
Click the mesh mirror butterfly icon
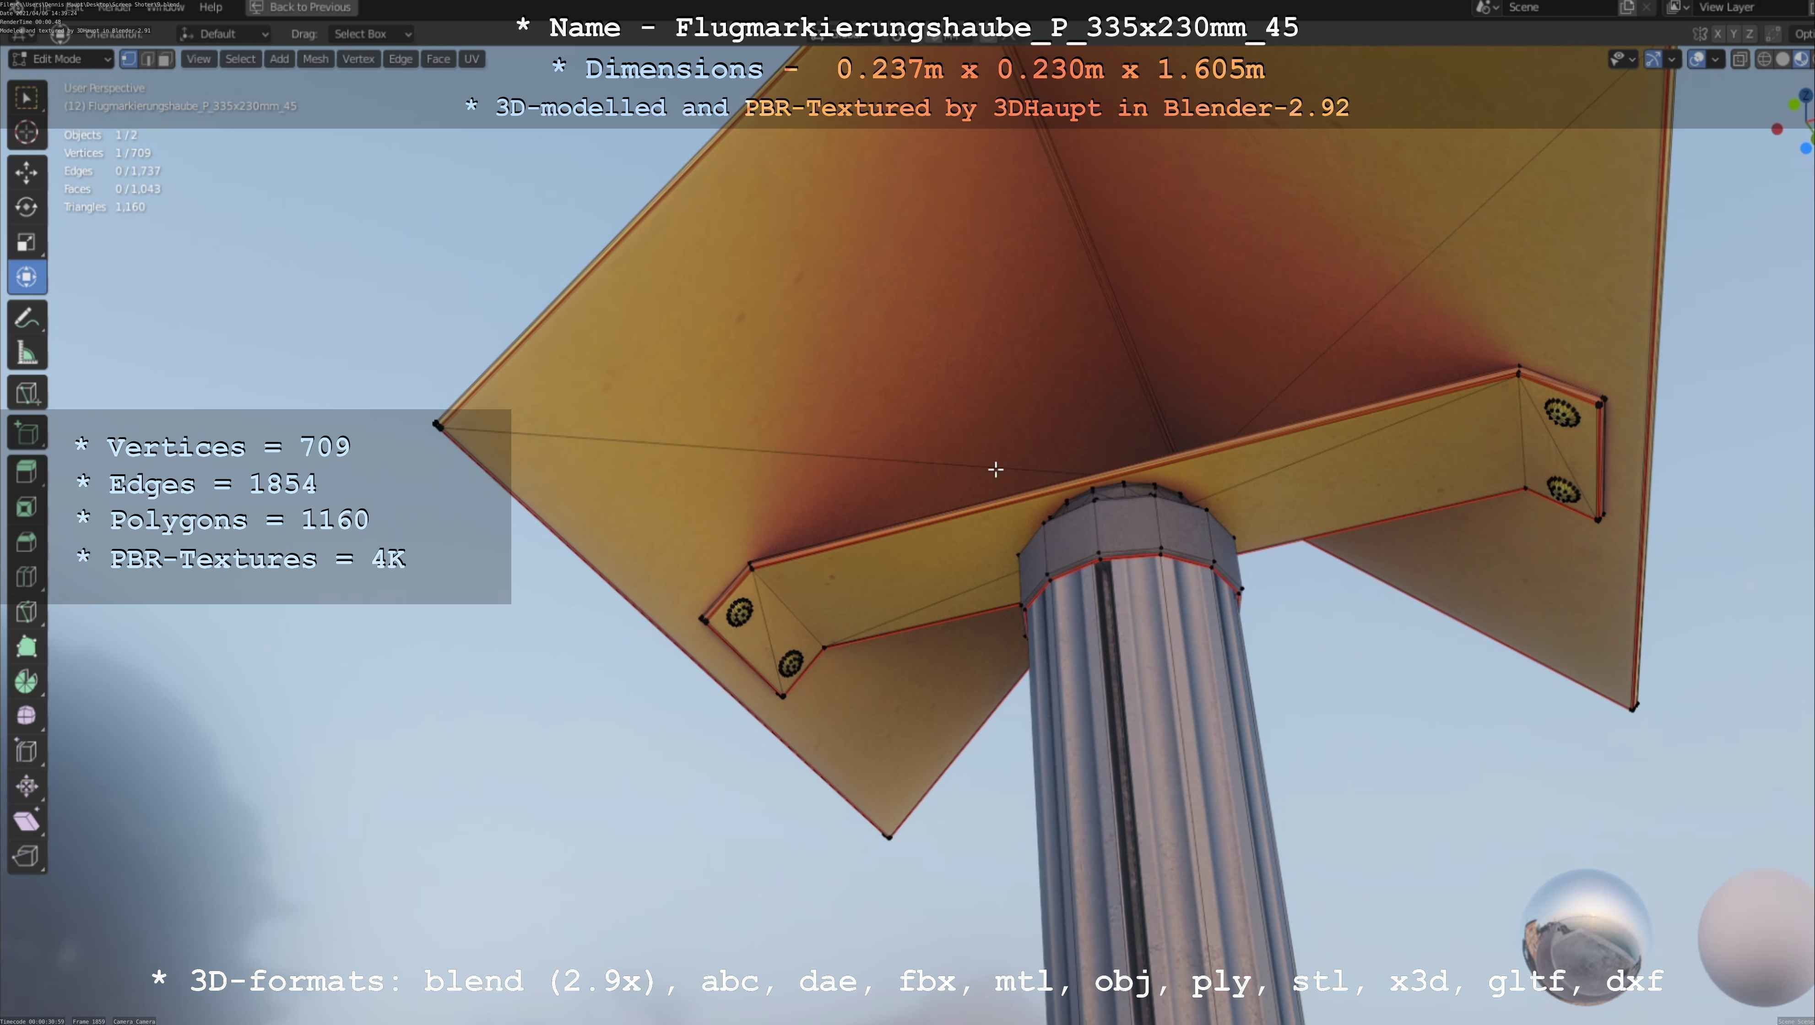point(1700,34)
